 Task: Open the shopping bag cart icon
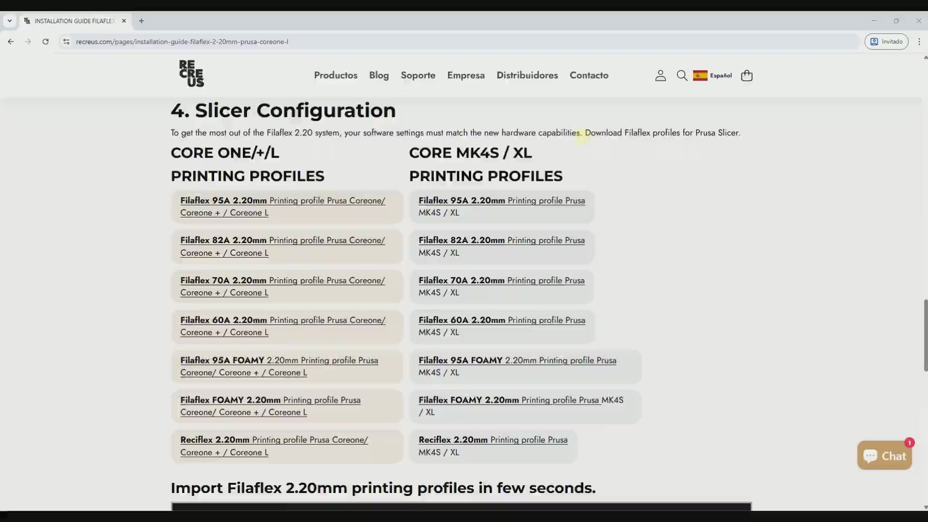[746, 75]
